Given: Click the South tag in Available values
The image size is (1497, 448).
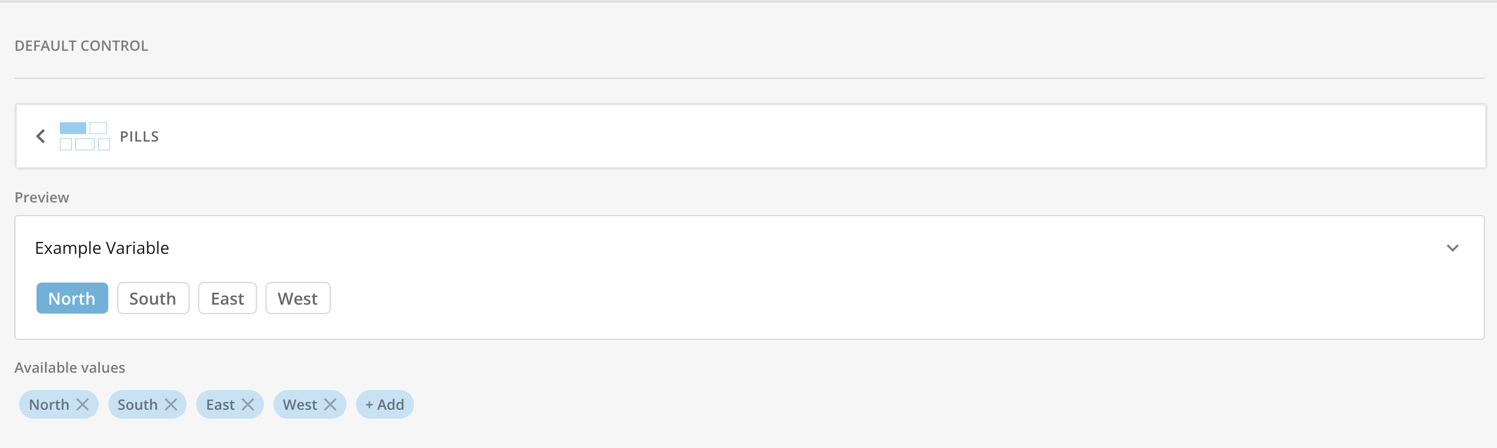Looking at the screenshot, I should 137,405.
